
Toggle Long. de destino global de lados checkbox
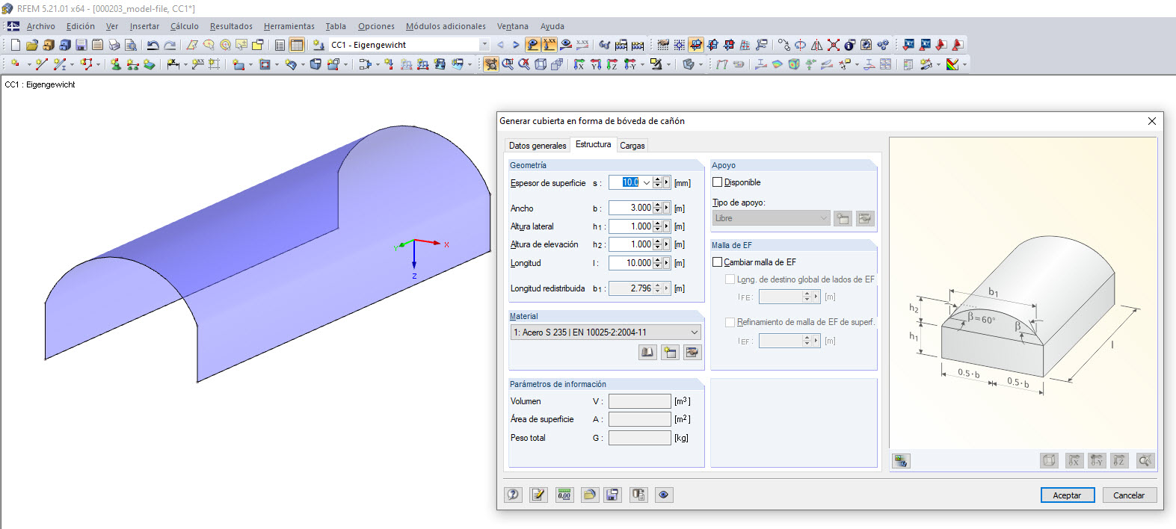tap(730, 279)
